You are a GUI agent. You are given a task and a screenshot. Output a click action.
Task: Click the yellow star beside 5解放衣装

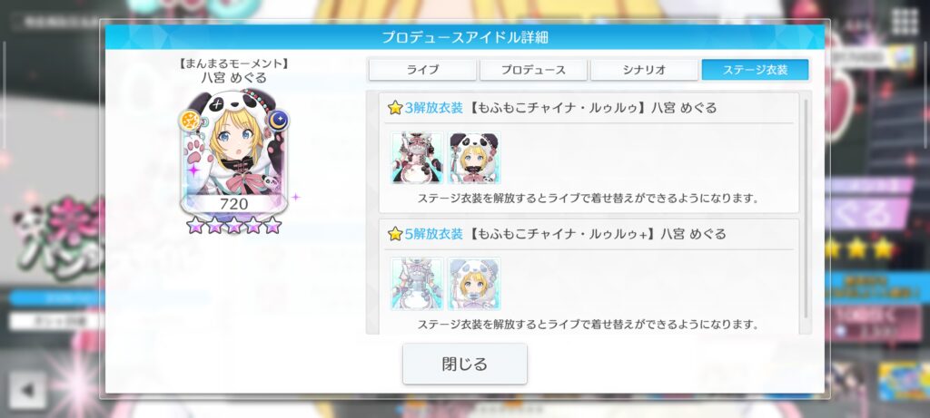pyautogui.click(x=395, y=234)
